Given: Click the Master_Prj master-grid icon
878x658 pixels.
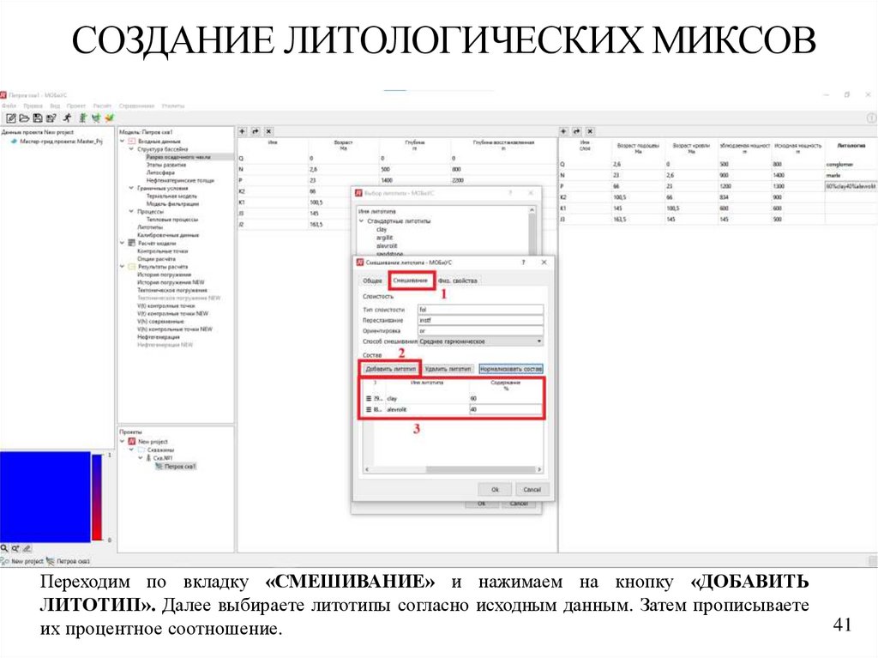Looking at the screenshot, I should [14, 142].
